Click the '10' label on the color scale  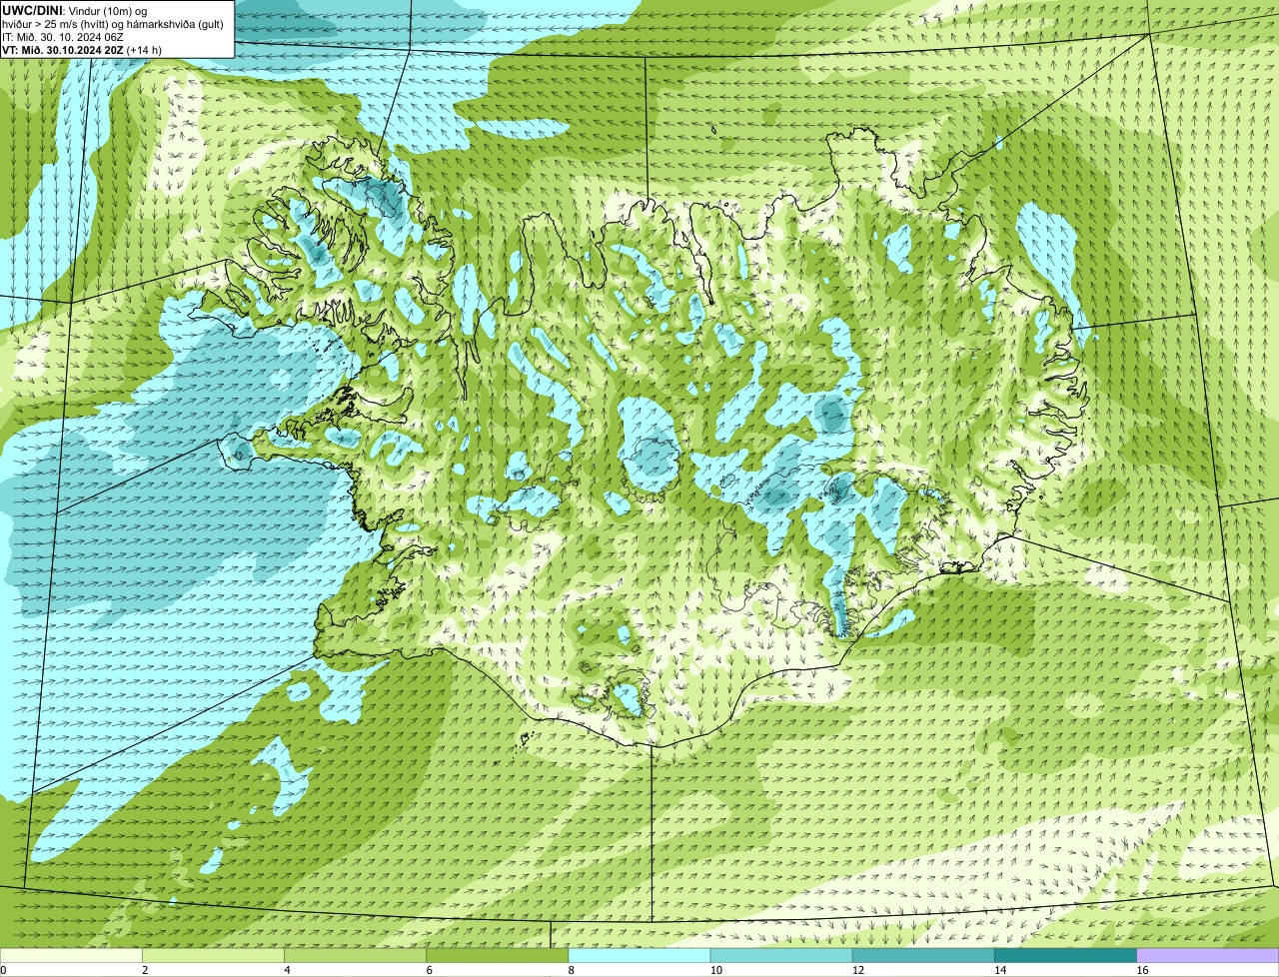(x=715, y=970)
